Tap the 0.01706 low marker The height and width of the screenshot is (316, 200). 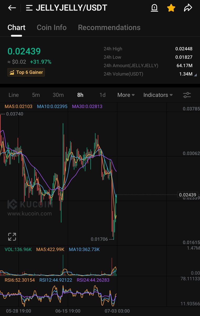point(99,239)
